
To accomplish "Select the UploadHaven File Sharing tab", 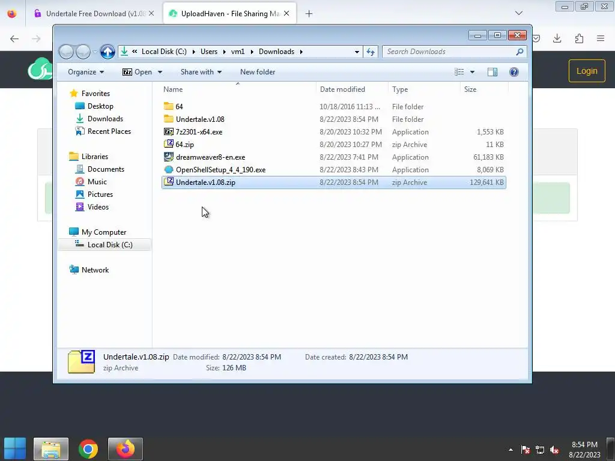I will tap(230, 13).
